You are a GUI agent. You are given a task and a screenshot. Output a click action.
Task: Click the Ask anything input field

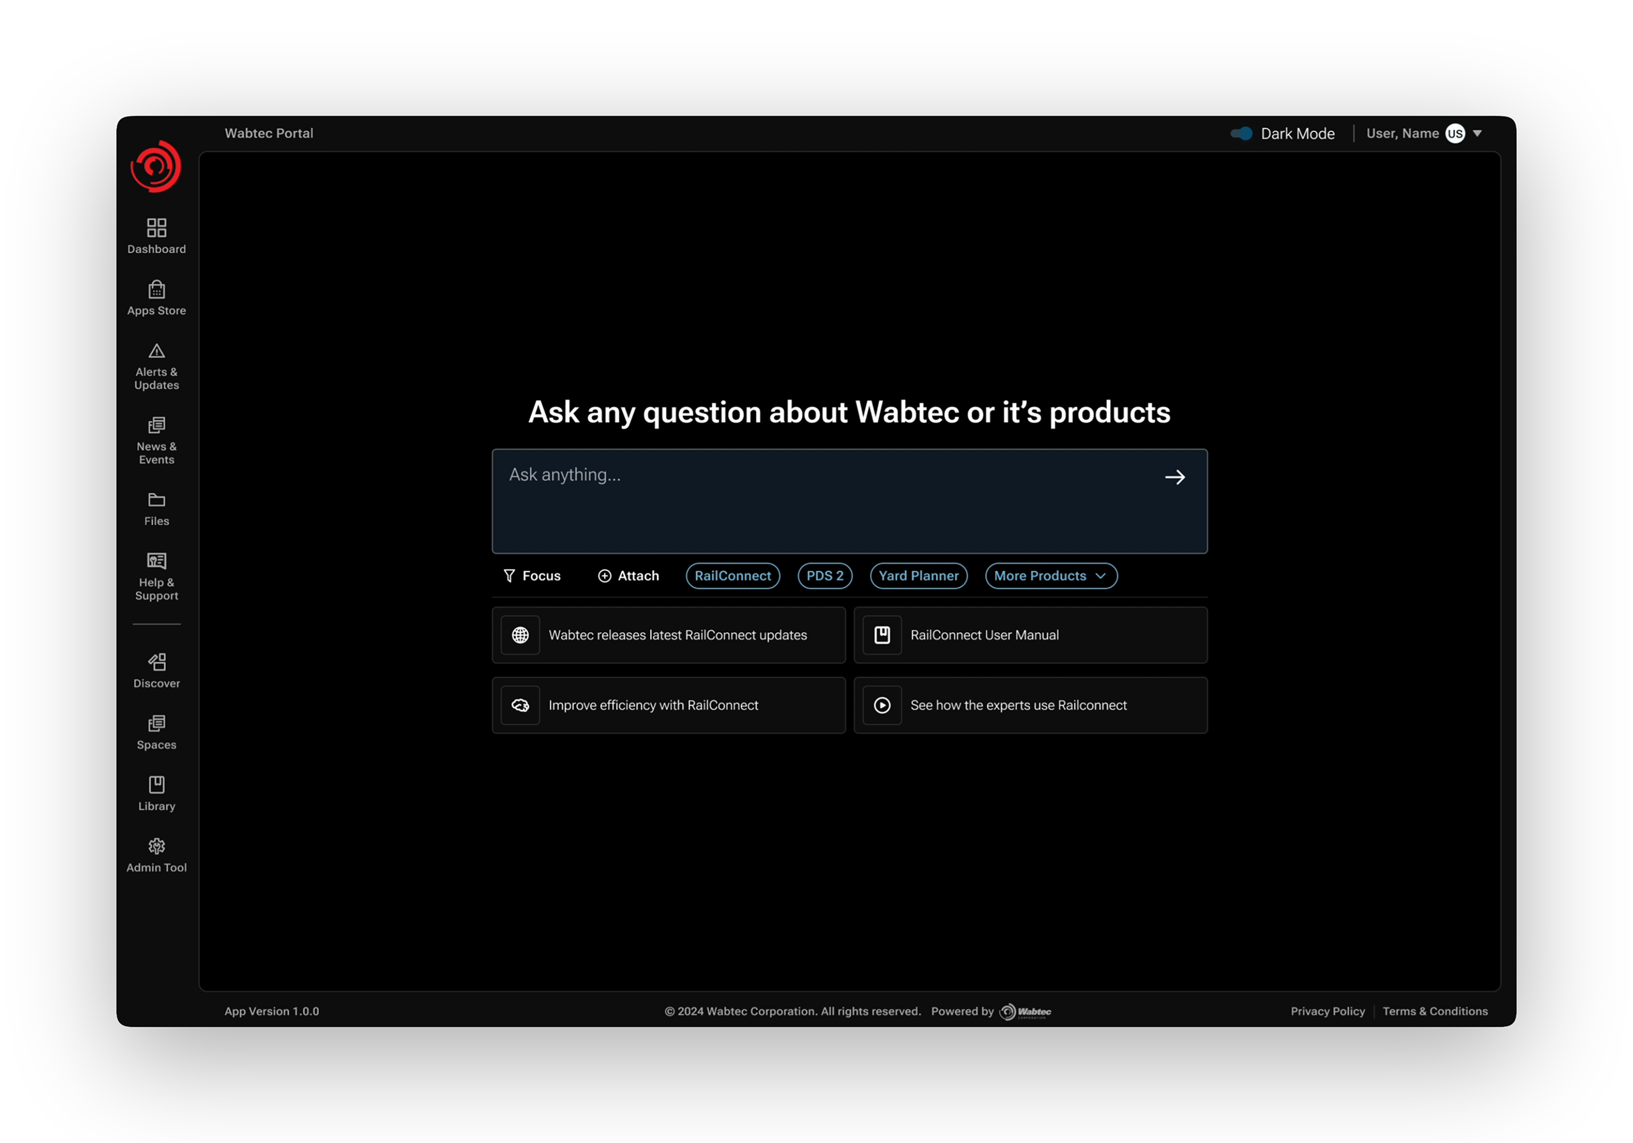[x=850, y=501]
